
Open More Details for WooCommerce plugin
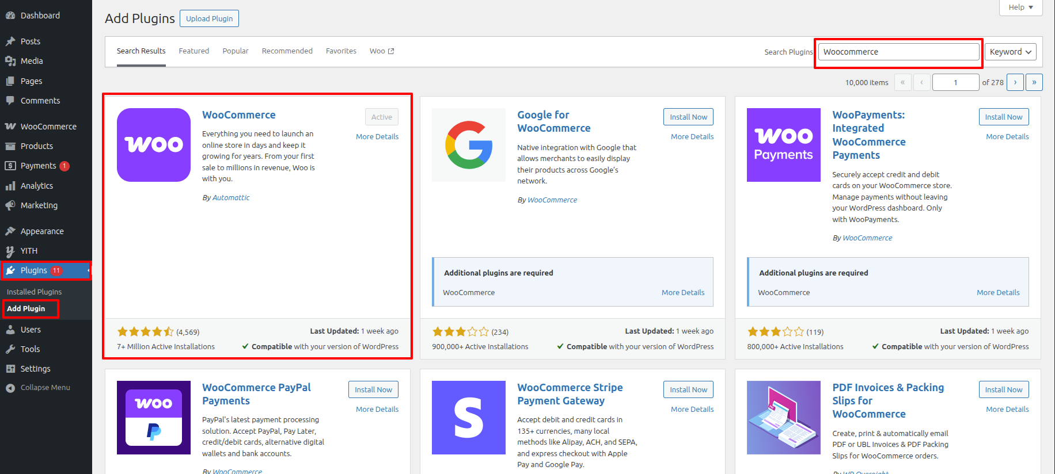pos(377,137)
